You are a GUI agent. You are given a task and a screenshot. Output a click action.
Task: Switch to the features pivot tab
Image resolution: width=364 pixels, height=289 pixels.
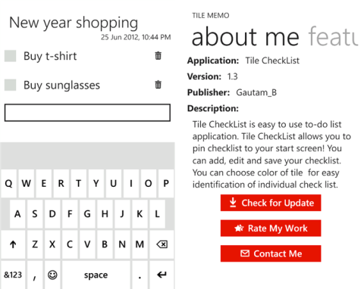click(x=333, y=37)
